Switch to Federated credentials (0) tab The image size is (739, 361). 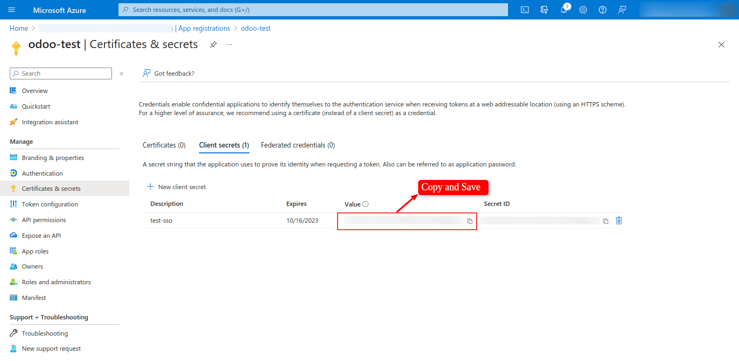298,145
